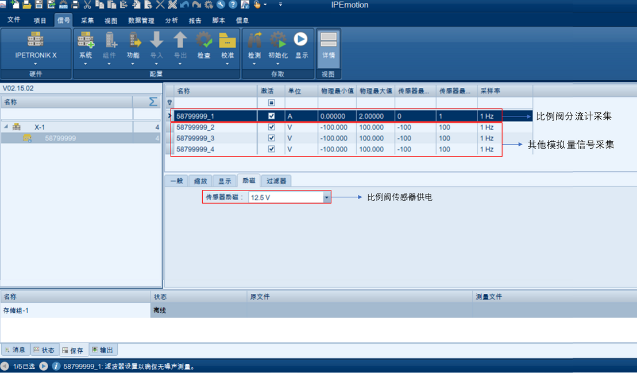Switch to the 报告 ribbon tab
This screenshot has width=637, height=373.
(195, 20)
